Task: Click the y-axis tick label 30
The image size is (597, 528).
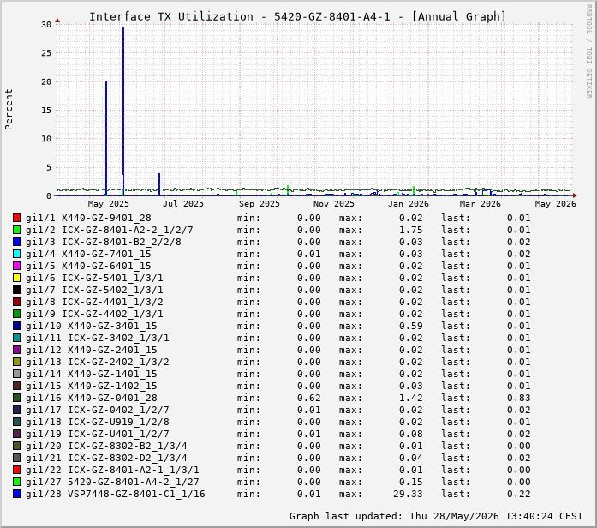Action: point(46,24)
